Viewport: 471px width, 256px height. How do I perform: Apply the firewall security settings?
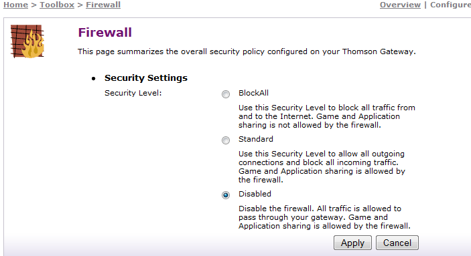pyautogui.click(x=352, y=243)
